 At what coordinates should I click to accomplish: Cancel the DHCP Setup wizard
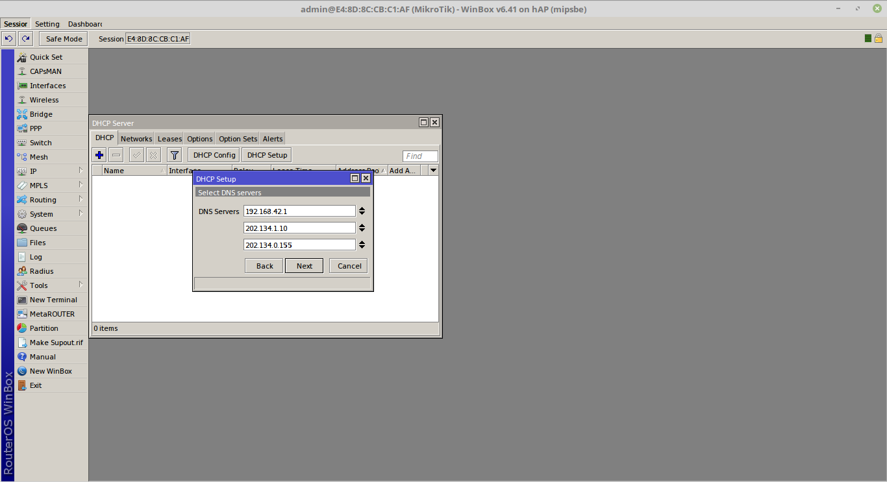tap(349, 266)
